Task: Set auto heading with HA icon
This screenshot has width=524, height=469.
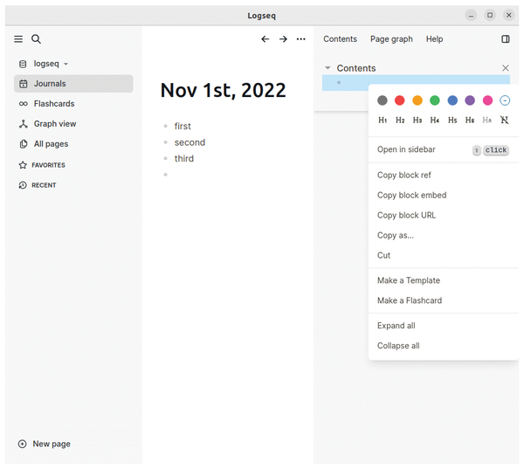Action: click(487, 120)
